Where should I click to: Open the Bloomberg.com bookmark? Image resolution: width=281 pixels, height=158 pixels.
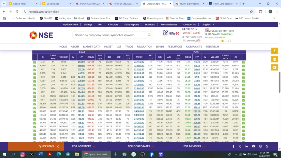point(153,18)
